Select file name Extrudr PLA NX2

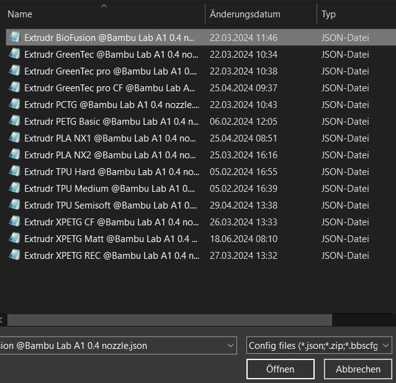pyautogui.click(x=110, y=155)
